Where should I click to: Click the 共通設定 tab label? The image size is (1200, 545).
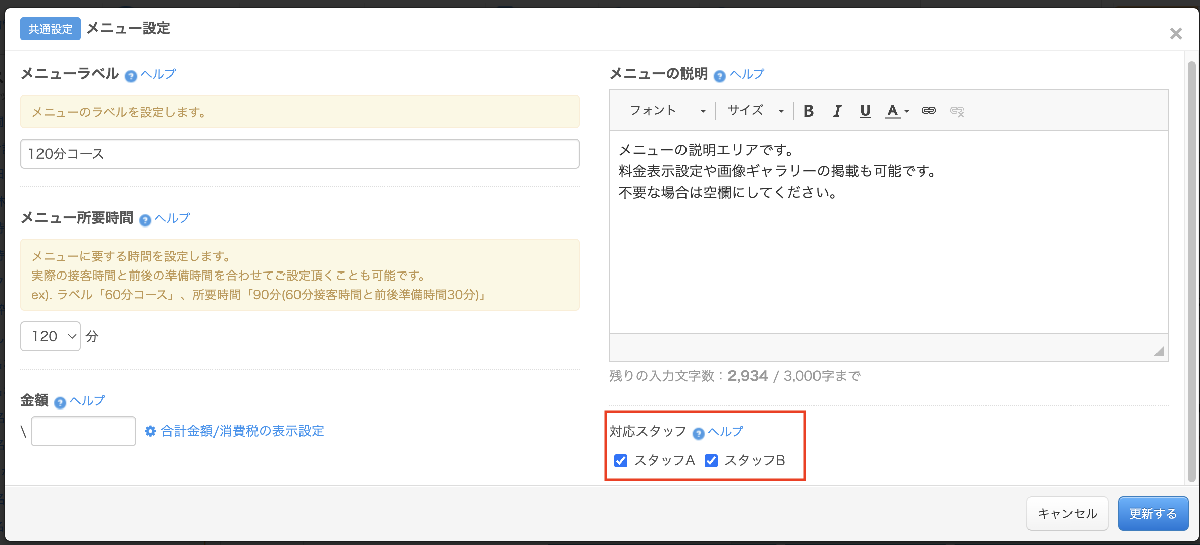tap(50, 29)
